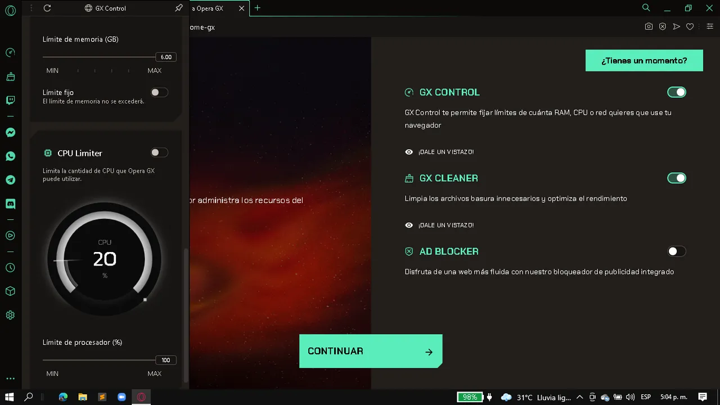Open Settings gear in sidebar
Viewport: 720px width, 405px height.
[x=10, y=315]
